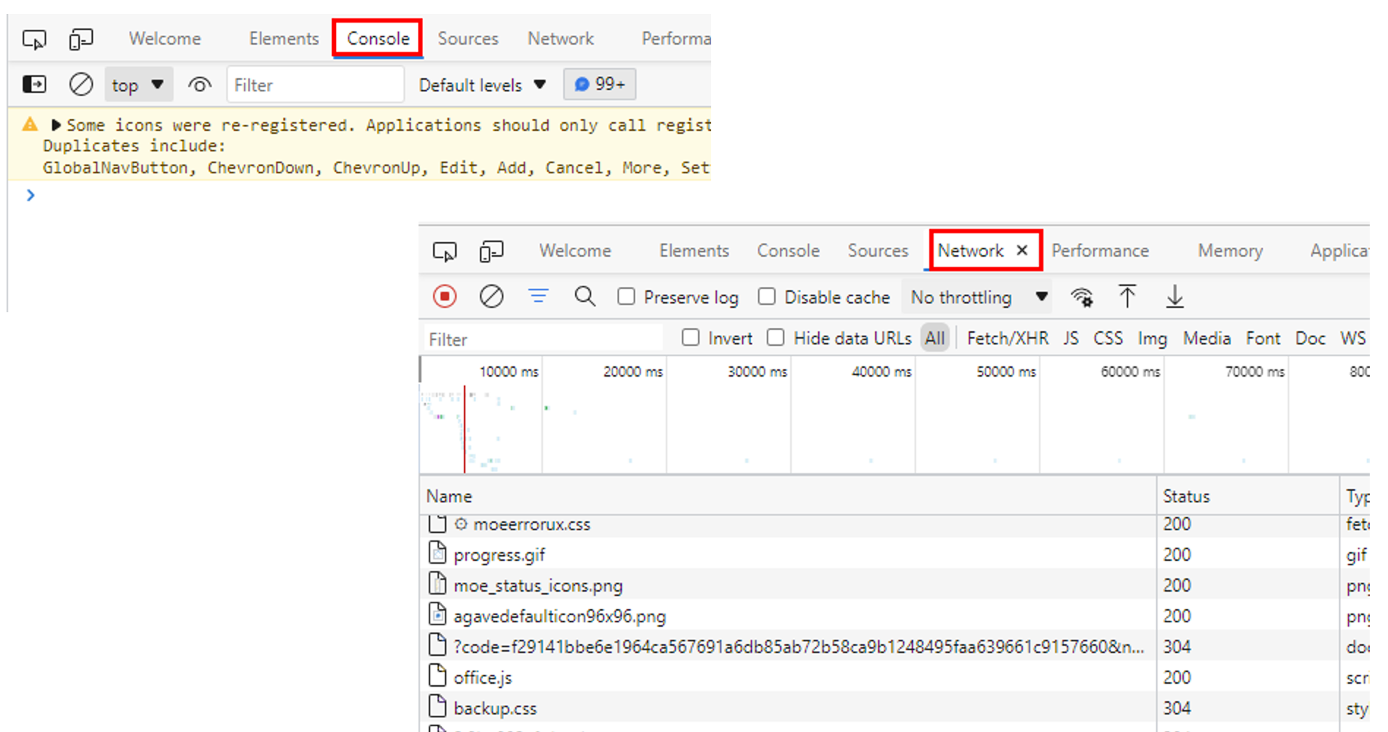
Task: Open the No throttling dropdown
Action: tap(977, 298)
